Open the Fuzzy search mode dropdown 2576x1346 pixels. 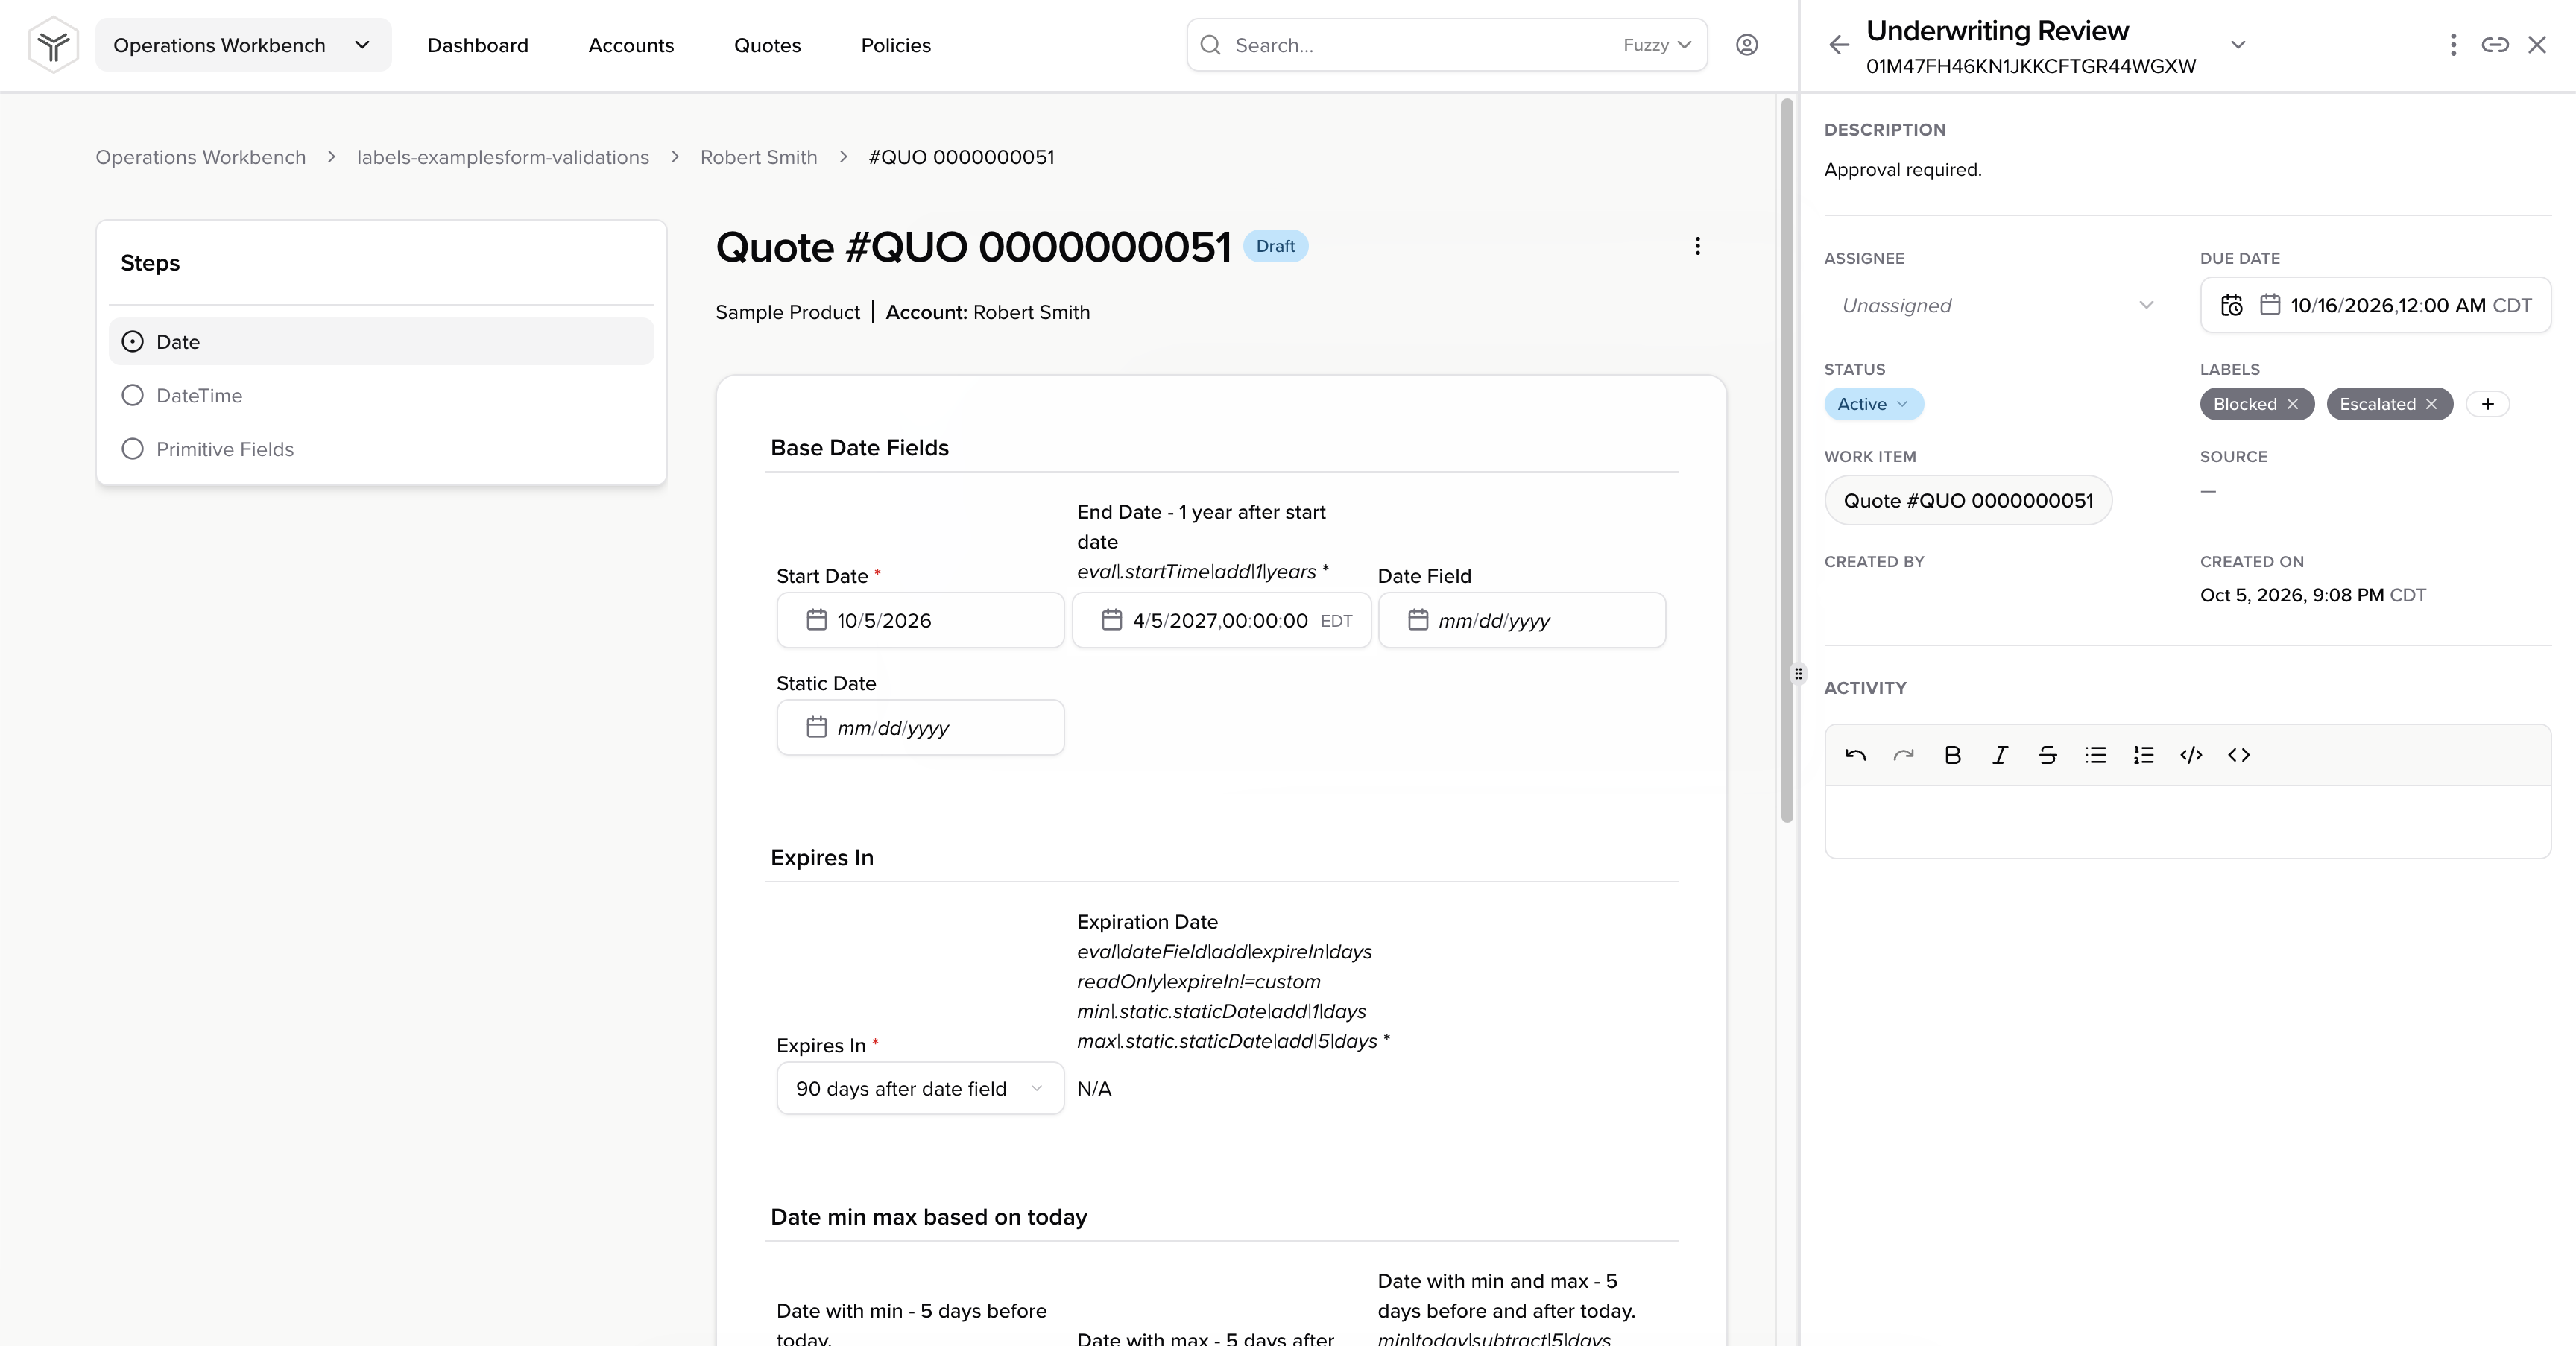(1657, 45)
